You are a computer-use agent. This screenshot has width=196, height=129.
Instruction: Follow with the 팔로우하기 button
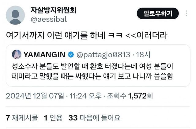[x=158, y=13]
